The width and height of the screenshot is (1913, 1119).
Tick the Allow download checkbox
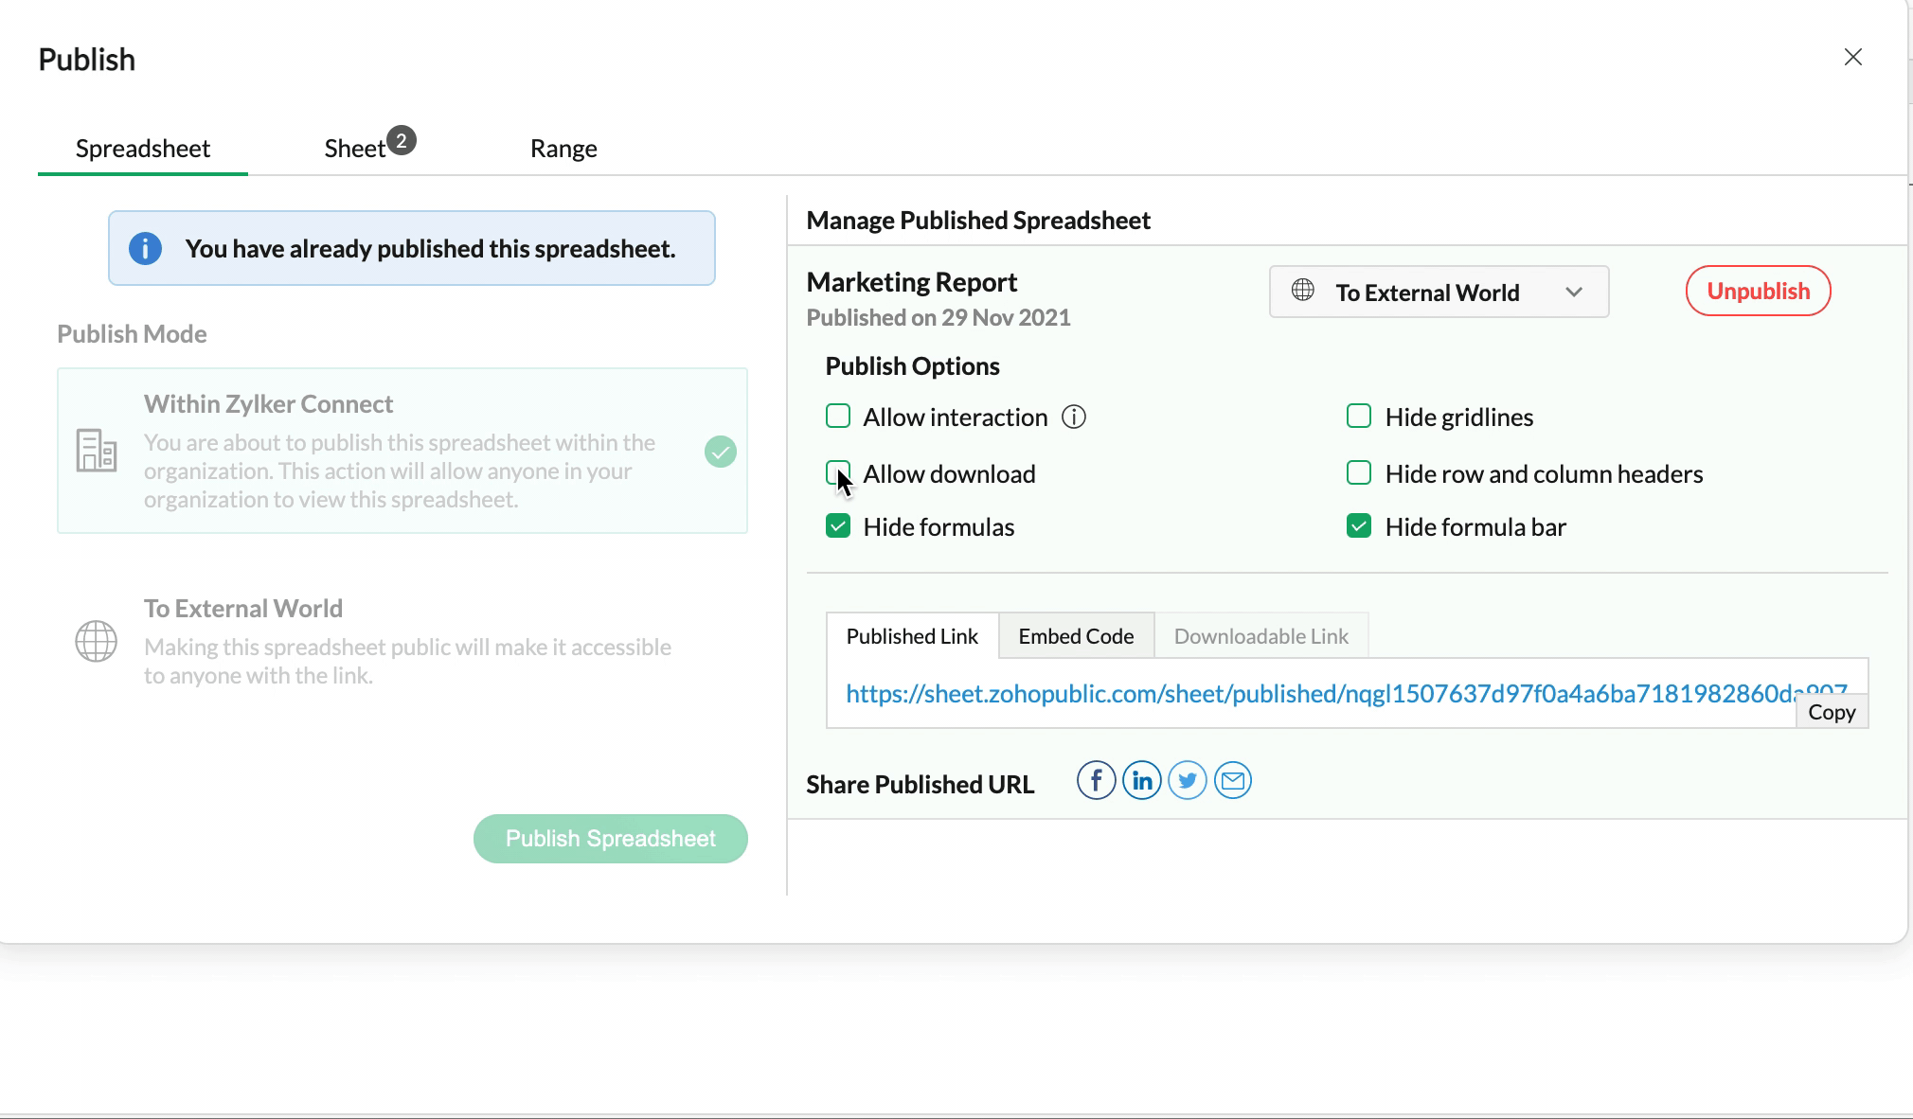pos(838,472)
